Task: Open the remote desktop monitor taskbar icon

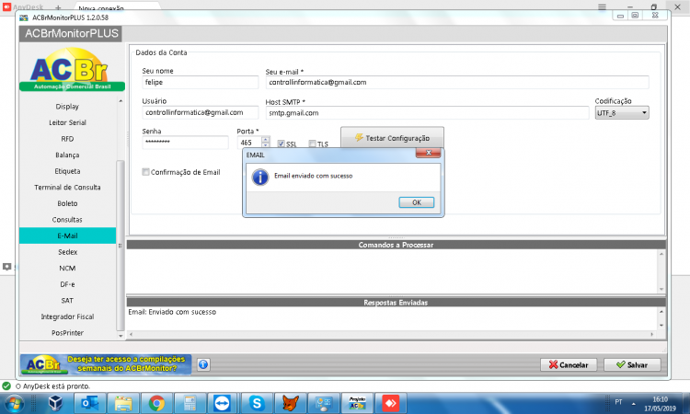Action: 324,403
